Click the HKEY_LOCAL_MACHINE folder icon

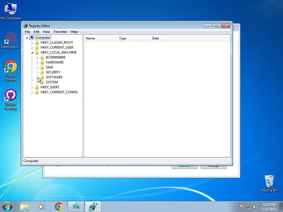coord(37,52)
